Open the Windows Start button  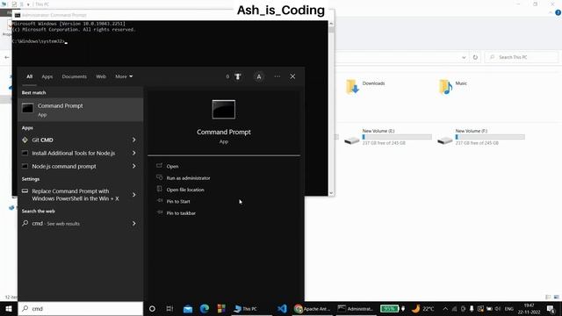[x=9, y=308]
